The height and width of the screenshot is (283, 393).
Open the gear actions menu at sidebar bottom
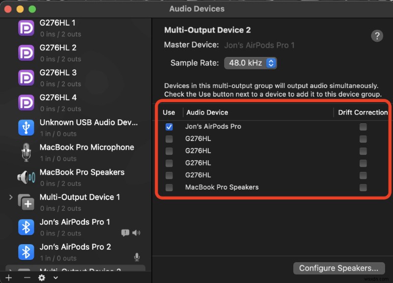[42, 278]
